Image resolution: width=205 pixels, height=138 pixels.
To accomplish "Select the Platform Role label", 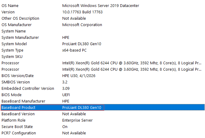I will (13, 120).
